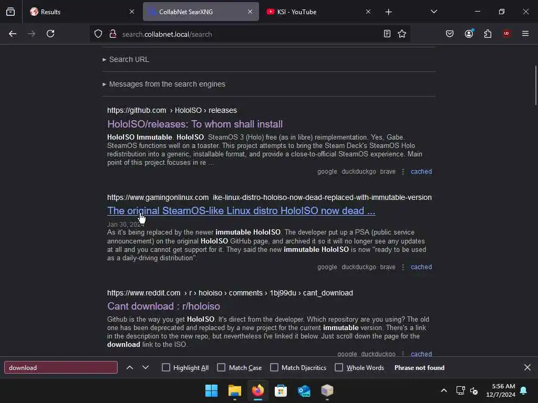The width and height of the screenshot is (538, 403).
Task: Open Cant download : r/holoiso result
Action: click(x=164, y=306)
